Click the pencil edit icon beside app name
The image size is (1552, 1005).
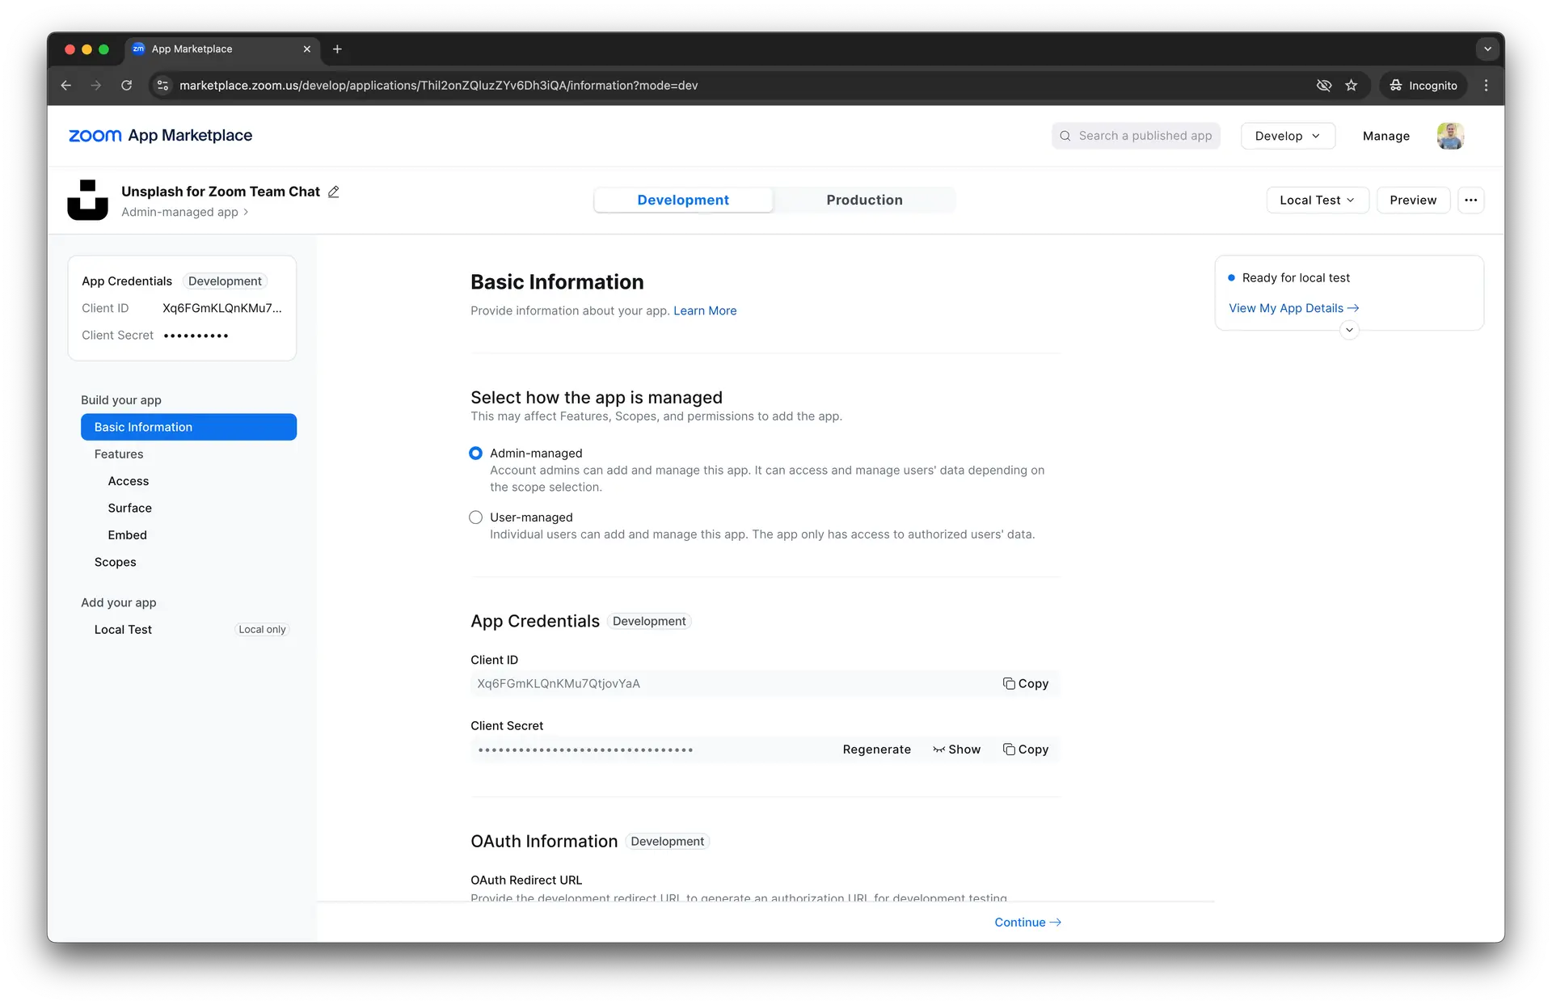334,192
